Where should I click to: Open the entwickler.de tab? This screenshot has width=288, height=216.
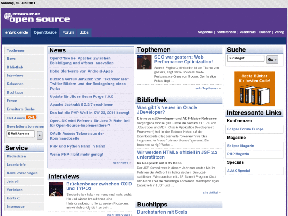point(17,32)
